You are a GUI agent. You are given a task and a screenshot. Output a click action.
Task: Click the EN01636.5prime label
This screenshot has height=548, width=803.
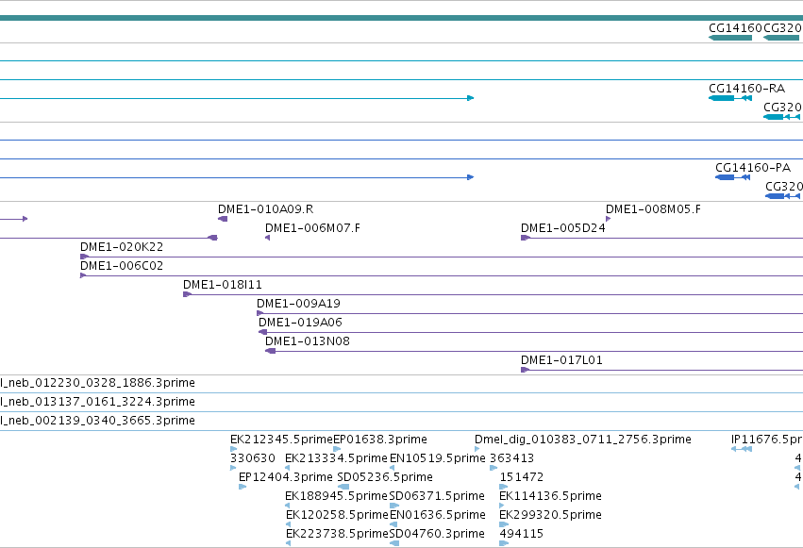point(438,515)
